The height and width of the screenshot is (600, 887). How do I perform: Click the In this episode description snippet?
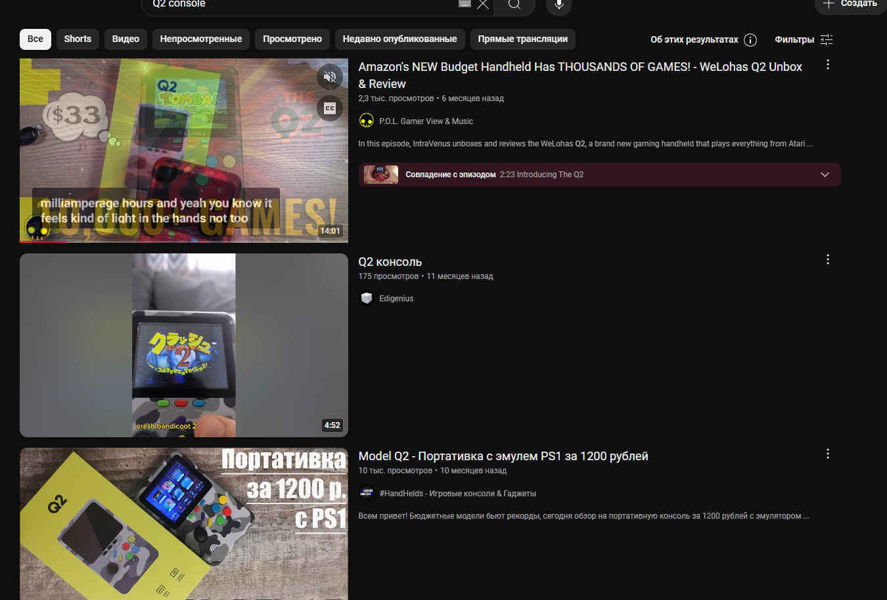pyautogui.click(x=585, y=144)
